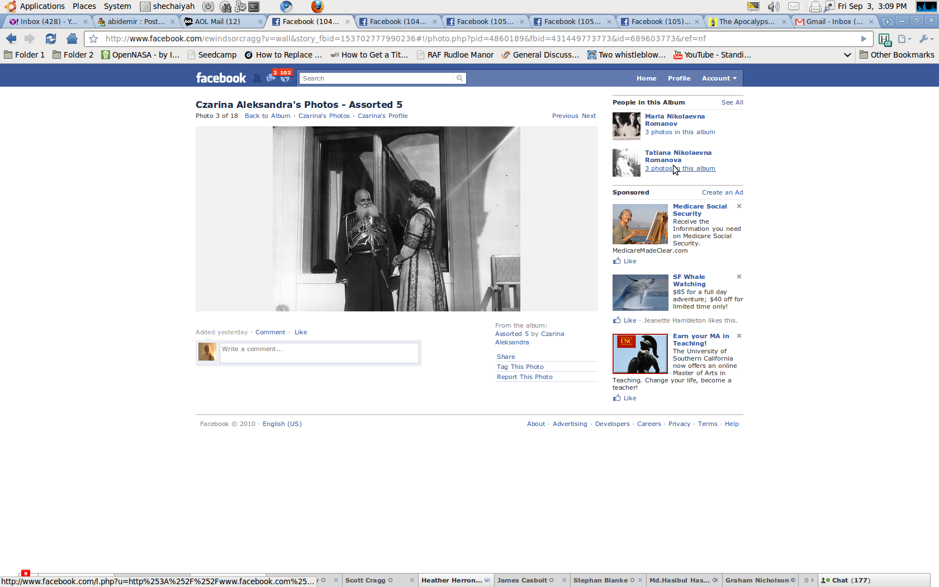
Task: Click the Next photo link
Action: click(589, 116)
